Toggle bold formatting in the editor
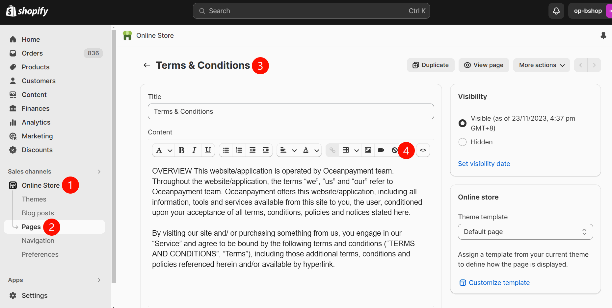Screen dimensions: 612x308 tap(181, 150)
